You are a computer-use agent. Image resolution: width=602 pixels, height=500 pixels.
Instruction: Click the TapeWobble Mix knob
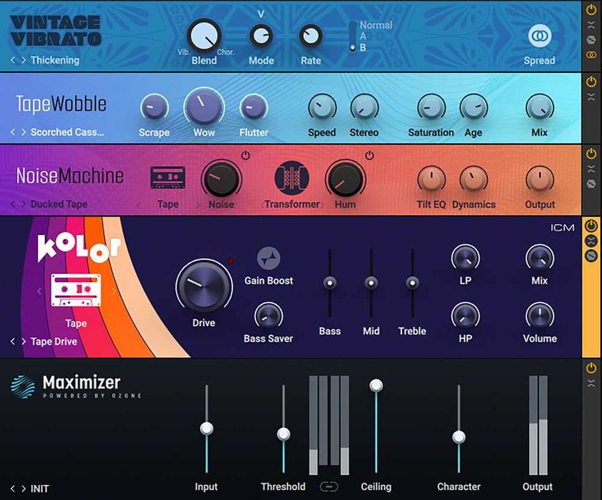coord(539,108)
